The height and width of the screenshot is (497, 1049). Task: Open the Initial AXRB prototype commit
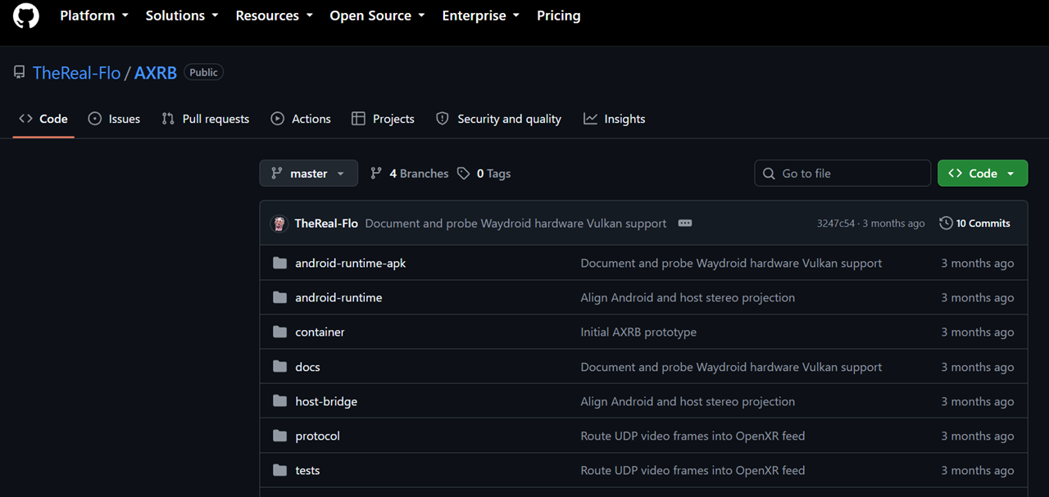pyautogui.click(x=638, y=332)
